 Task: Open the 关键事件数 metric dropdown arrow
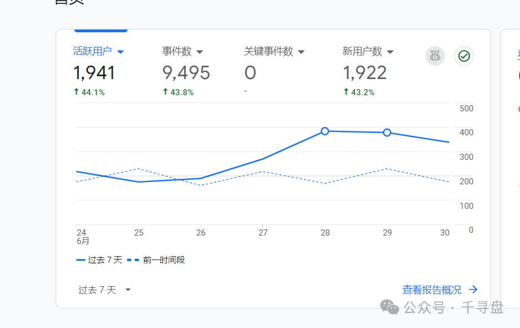(x=301, y=52)
